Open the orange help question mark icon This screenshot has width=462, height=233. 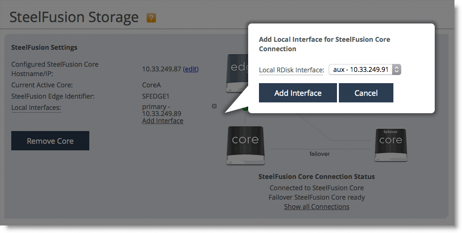pos(151,18)
